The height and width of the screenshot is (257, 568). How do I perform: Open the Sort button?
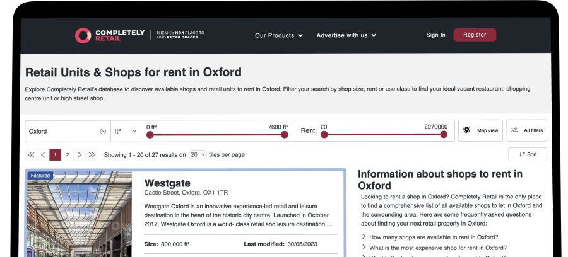(528, 154)
